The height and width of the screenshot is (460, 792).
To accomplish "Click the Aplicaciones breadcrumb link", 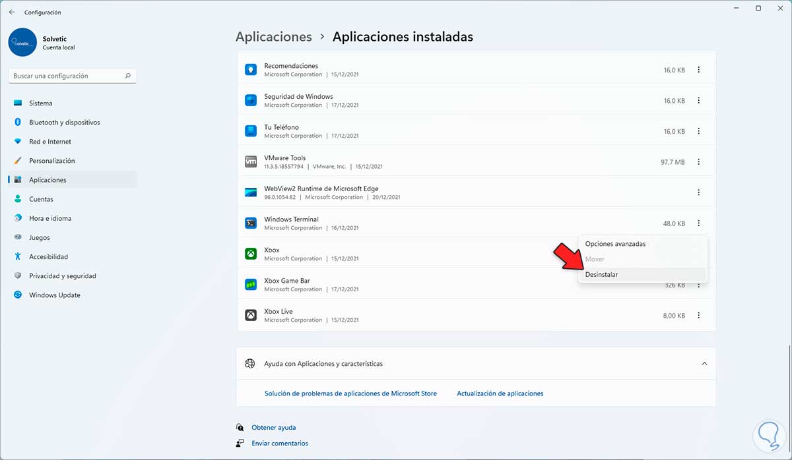I will (x=274, y=37).
